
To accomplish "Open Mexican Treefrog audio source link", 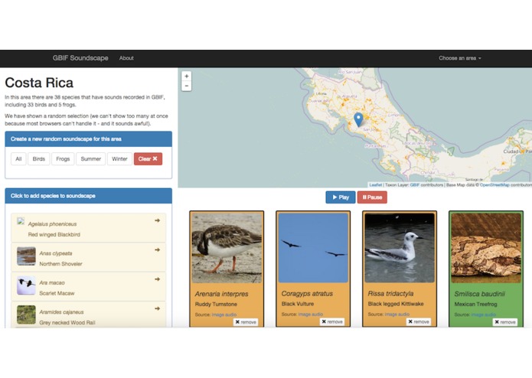I will (490, 314).
